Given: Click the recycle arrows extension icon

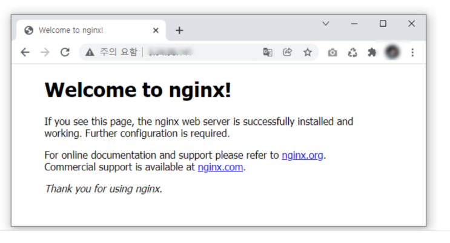Looking at the screenshot, I should coord(352,53).
